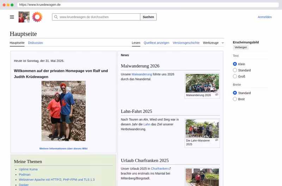The image size is (282, 186).
Task: Click the sunflower wiki logo
Action: point(37,17)
